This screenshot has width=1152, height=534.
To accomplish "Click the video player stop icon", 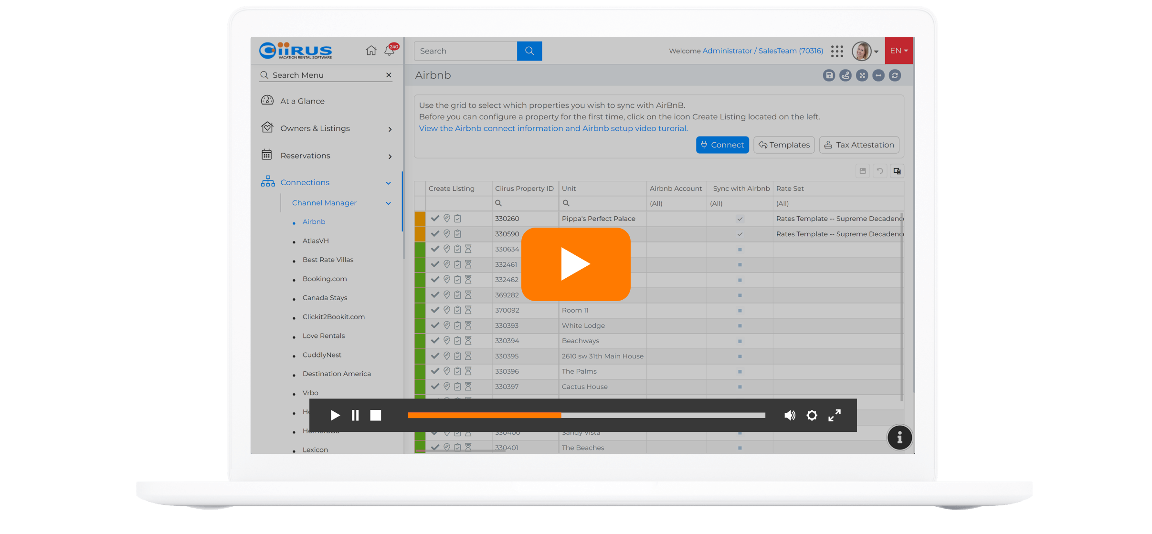I will [x=376, y=415].
